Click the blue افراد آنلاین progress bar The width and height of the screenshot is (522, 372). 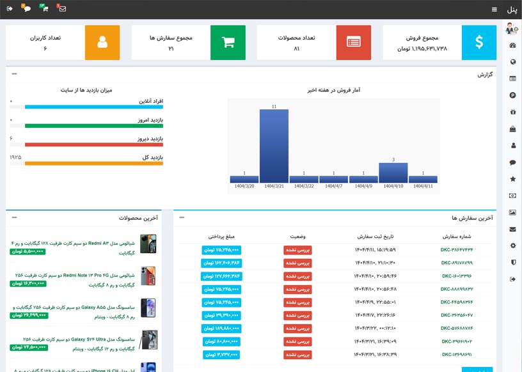pyautogui.click(x=94, y=107)
